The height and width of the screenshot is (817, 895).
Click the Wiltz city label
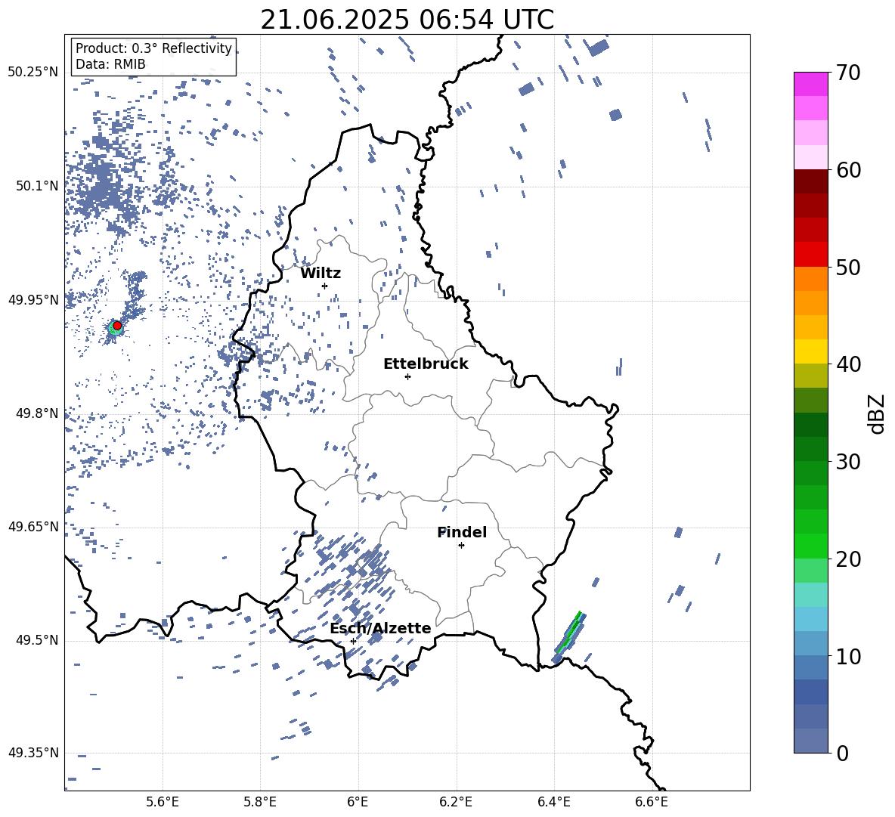[321, 274]
